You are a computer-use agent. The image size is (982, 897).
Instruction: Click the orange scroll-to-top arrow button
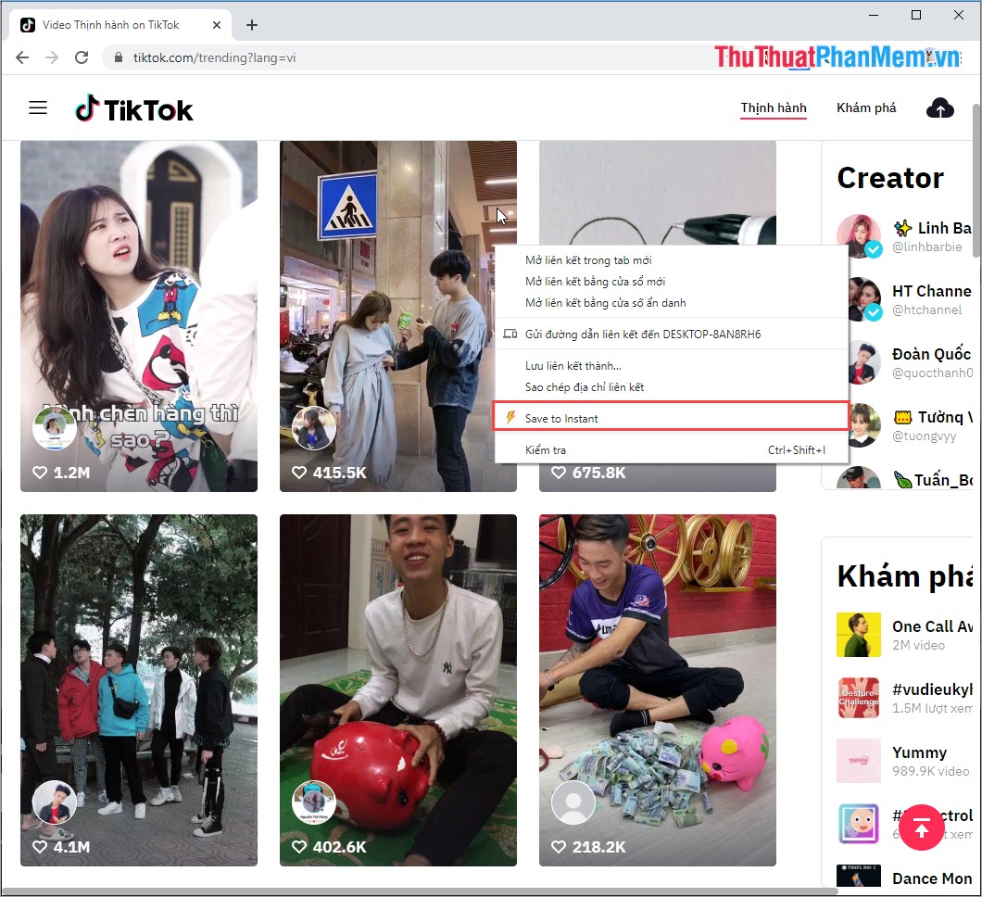point(922,828)
